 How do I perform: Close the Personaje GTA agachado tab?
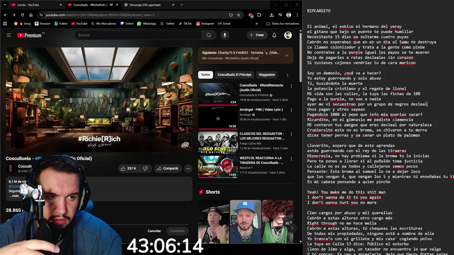tap(173, 5)
